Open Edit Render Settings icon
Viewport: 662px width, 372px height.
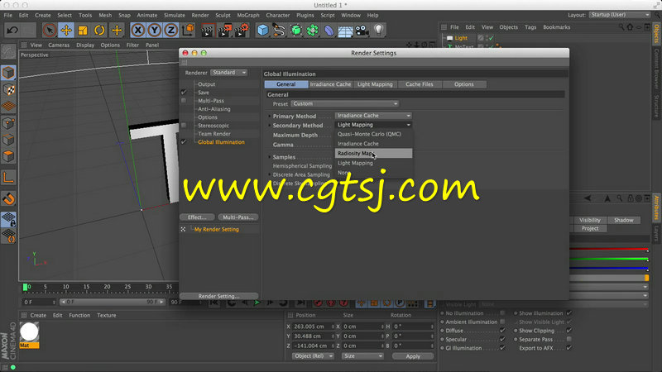(x=242, y=31)
